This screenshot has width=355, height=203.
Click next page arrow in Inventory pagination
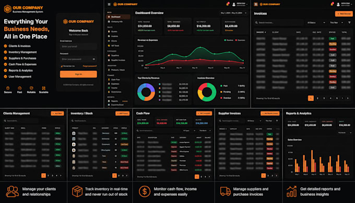pyautogui.click(x=127, y=176)
